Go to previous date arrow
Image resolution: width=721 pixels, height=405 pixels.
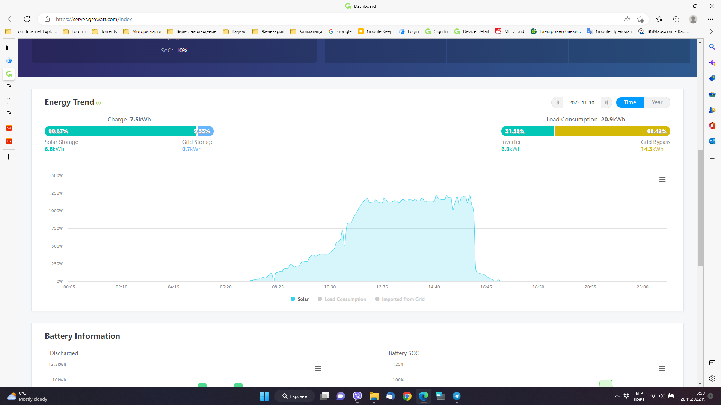pos(558,102)
